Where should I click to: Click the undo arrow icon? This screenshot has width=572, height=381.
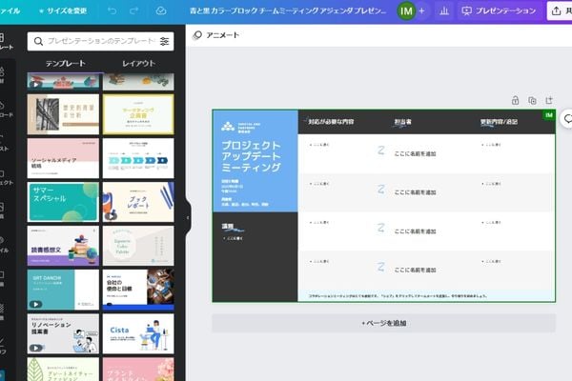click(x=112, y=10)
